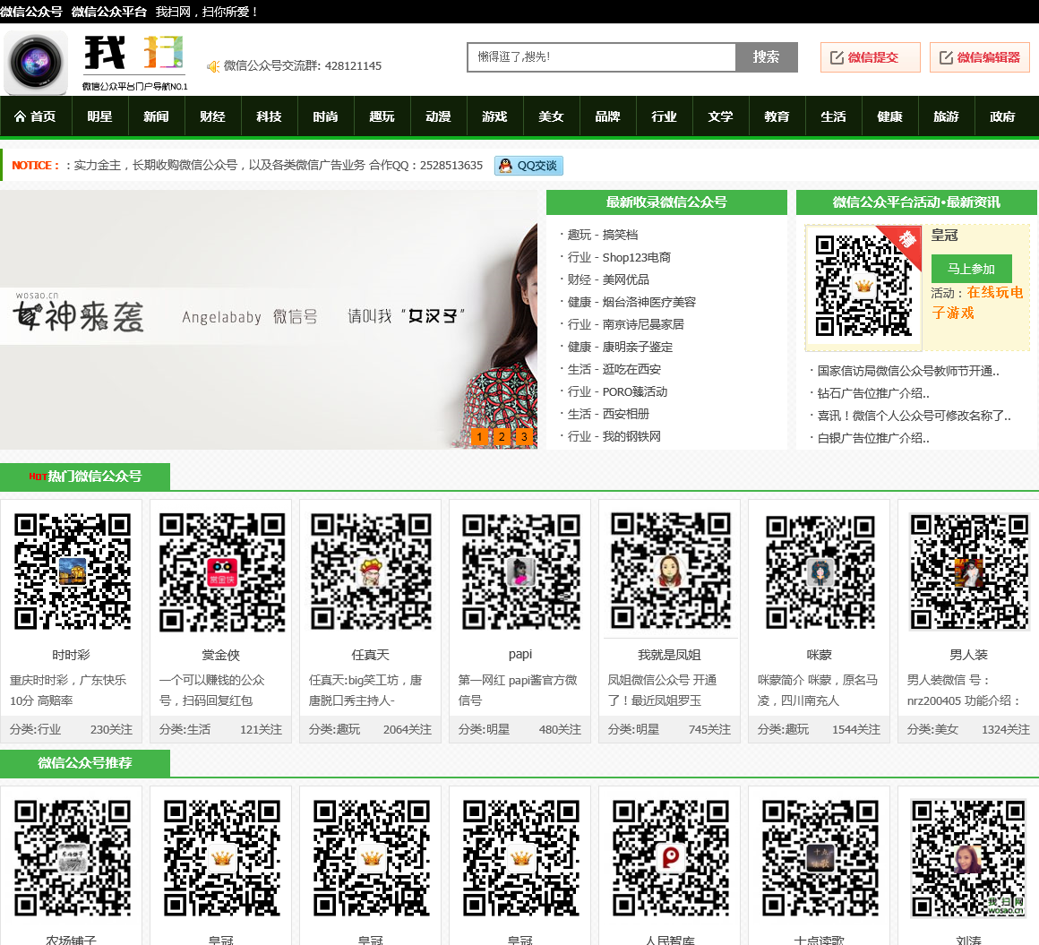This screenshot has height=945, width=1039.
Task: Go to 首页 home tab
Action: pyautogui.click(x=35, y=116)
